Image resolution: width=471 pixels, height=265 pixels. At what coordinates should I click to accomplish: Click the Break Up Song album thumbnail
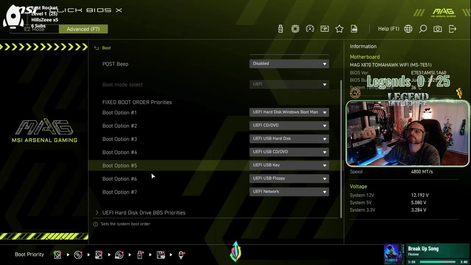tap(394, 254)
